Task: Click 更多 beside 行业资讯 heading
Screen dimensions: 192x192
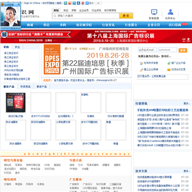Action: click(x=187, y=103)
